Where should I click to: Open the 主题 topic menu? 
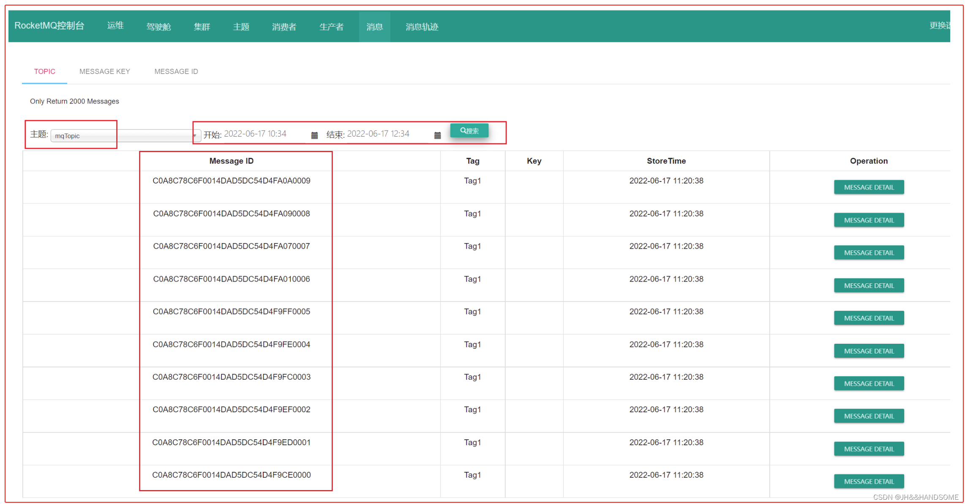point(241,27)
